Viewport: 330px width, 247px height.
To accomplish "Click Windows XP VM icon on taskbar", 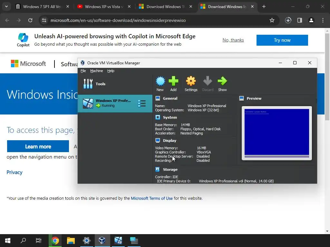I will click(118, 241).
